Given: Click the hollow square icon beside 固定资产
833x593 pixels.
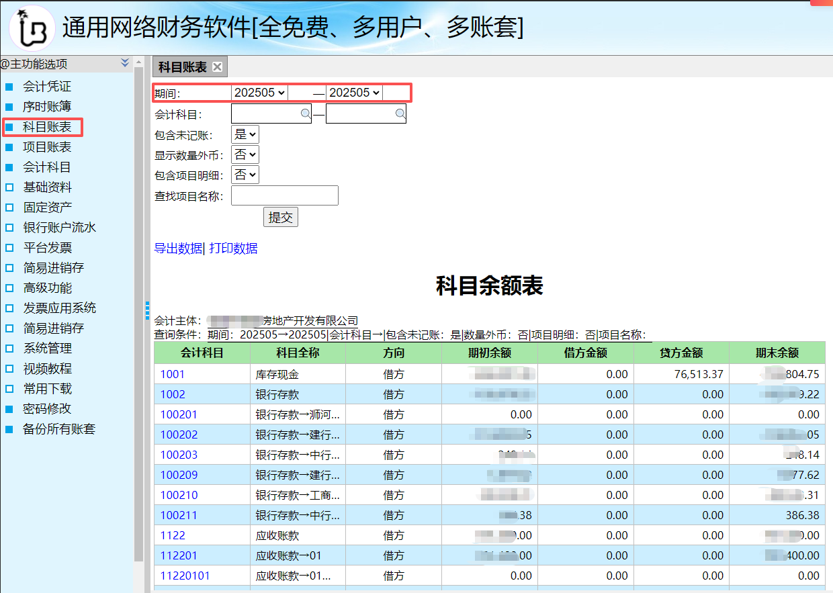Looking at the screenshot, I should click(x=9, y=208).
